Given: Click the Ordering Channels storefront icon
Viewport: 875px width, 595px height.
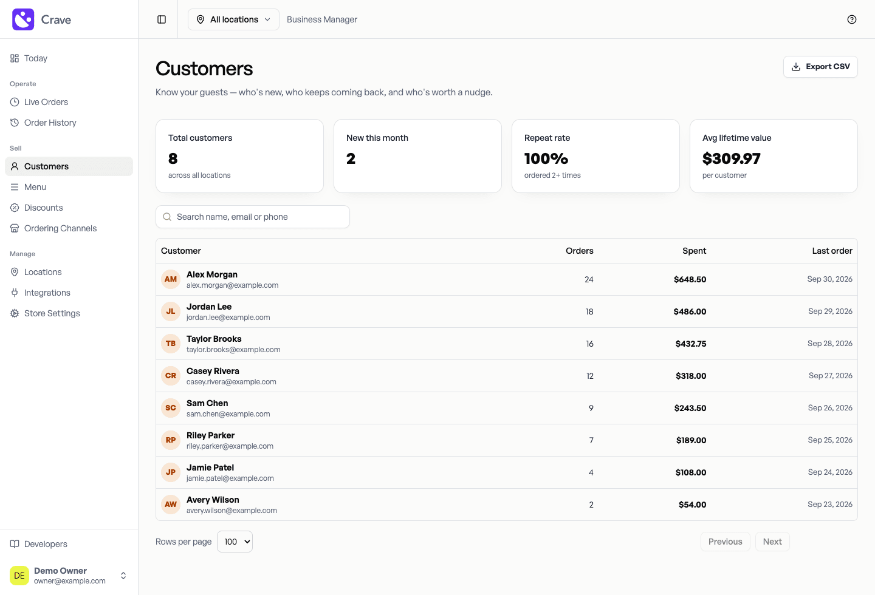Looking at the screenshot, I should click(x=15, y=228).
